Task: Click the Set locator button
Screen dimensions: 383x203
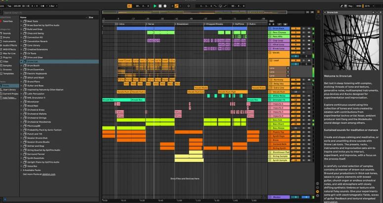Action: pos(271,21)
